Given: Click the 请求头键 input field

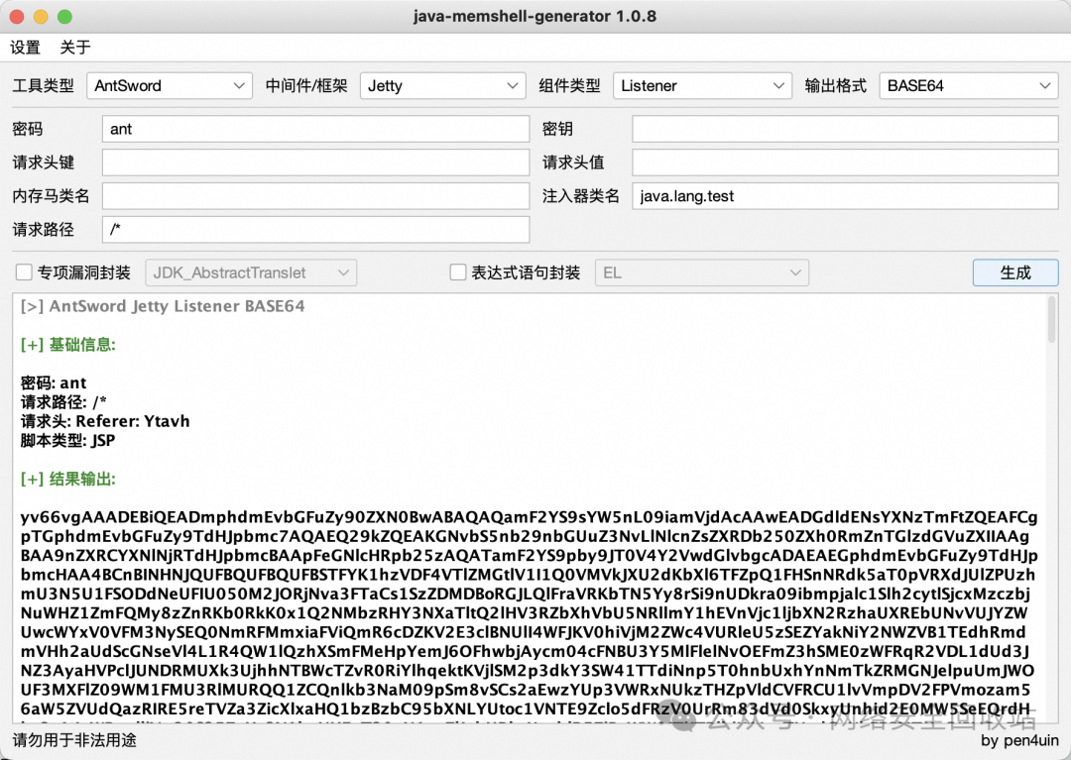Looking at the screenshot, I should coord(315,163).
